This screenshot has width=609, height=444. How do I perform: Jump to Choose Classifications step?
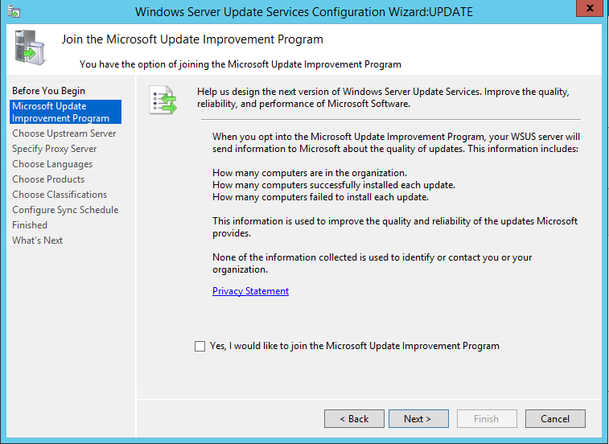coord(60,195)
